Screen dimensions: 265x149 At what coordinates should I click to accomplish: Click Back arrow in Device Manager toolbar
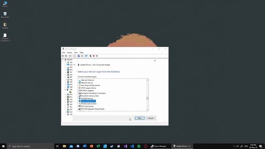[63, 56]
